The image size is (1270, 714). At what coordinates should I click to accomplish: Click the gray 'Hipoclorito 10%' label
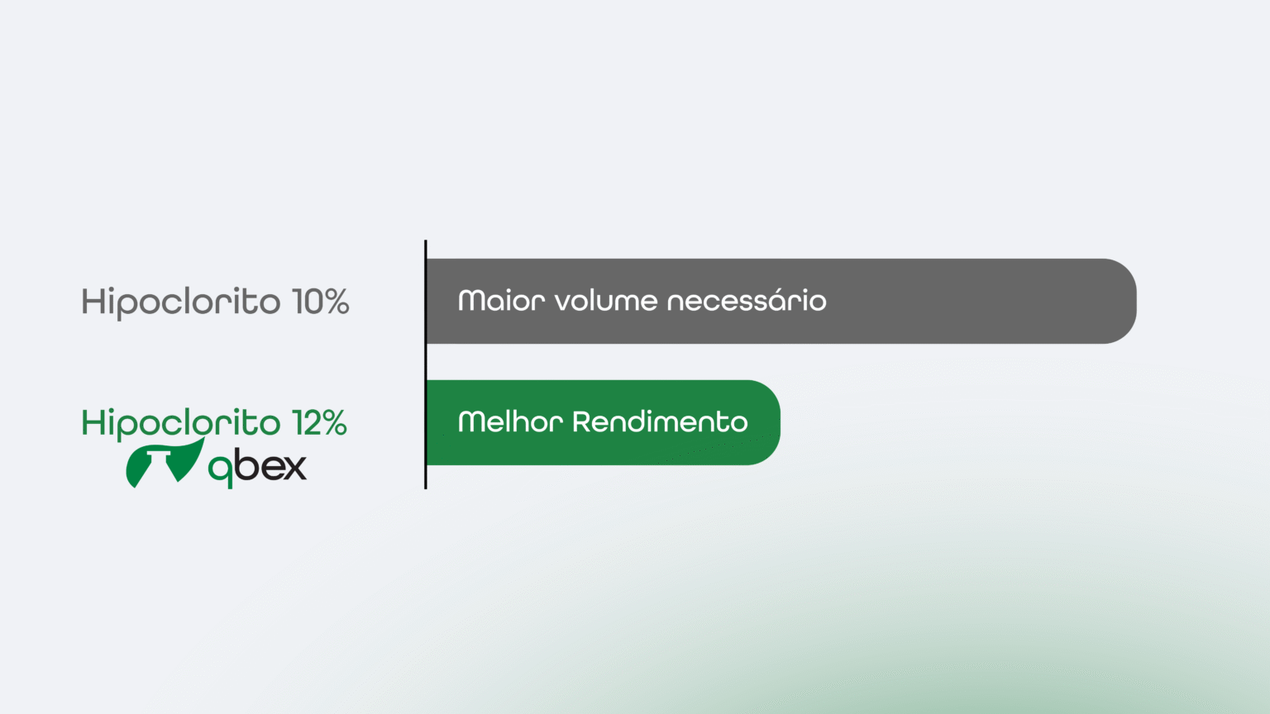215,302
